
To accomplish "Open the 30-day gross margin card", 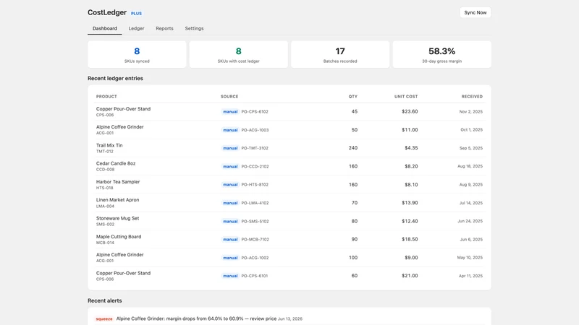I will click(x=441, y=54).
